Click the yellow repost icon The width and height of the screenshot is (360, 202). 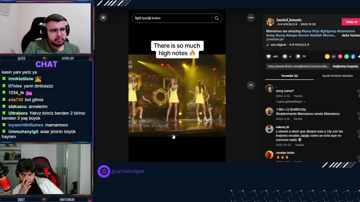point(327,57)
